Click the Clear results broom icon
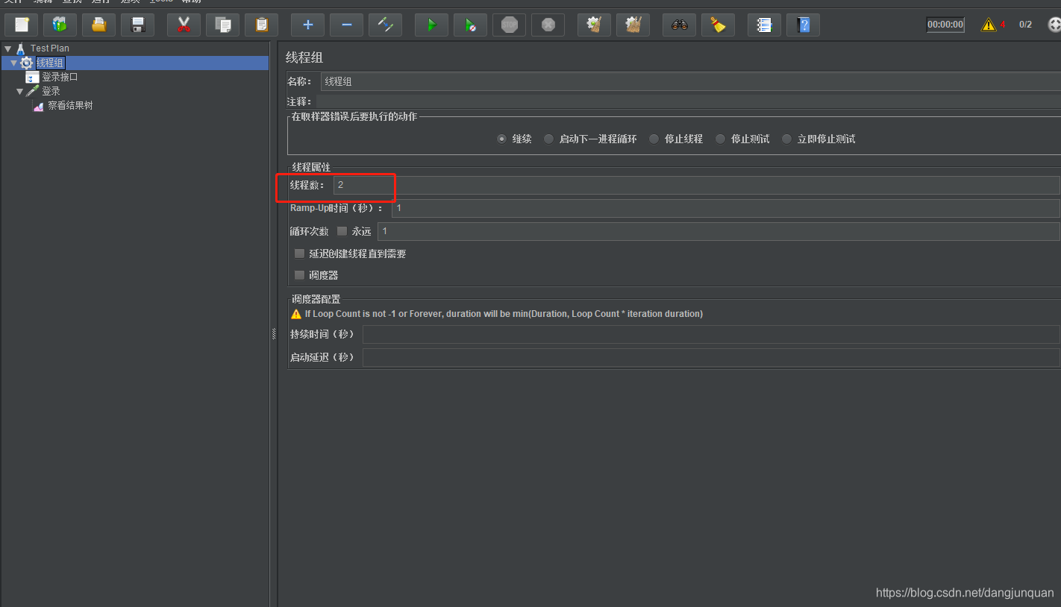 [x=595, y=25]
